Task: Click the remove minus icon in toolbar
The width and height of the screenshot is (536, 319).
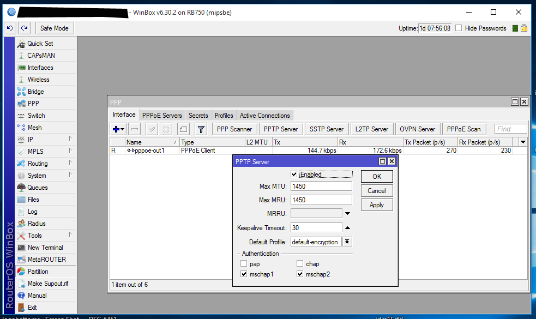Action: pyautogui.click(x=135, y=129)
